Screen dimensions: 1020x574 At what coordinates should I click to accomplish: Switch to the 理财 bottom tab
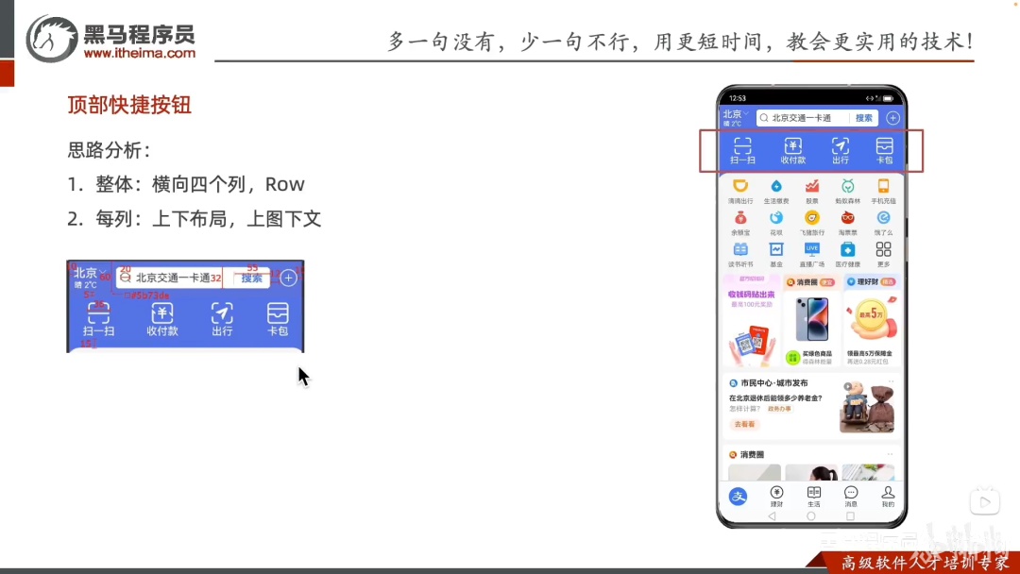(776, 496)
